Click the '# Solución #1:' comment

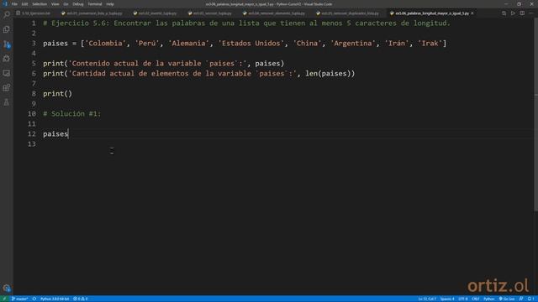coord(72,114)
